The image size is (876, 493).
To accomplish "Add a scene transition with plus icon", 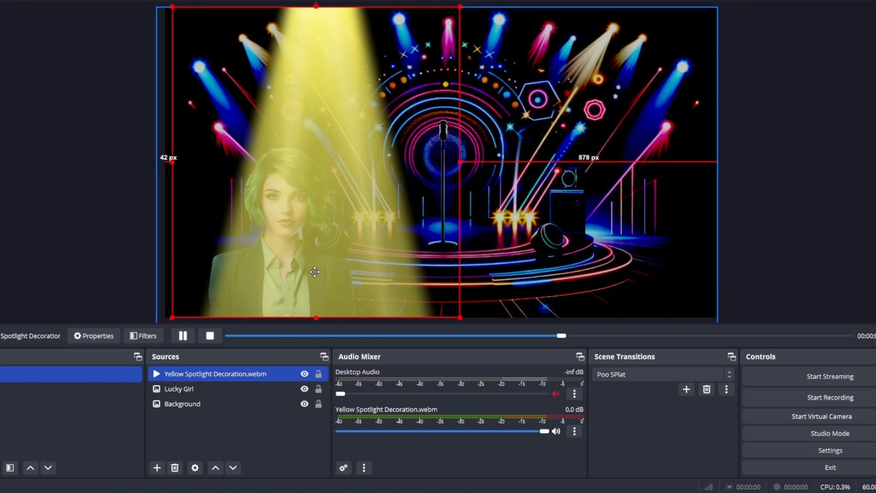I will [686, 389].
